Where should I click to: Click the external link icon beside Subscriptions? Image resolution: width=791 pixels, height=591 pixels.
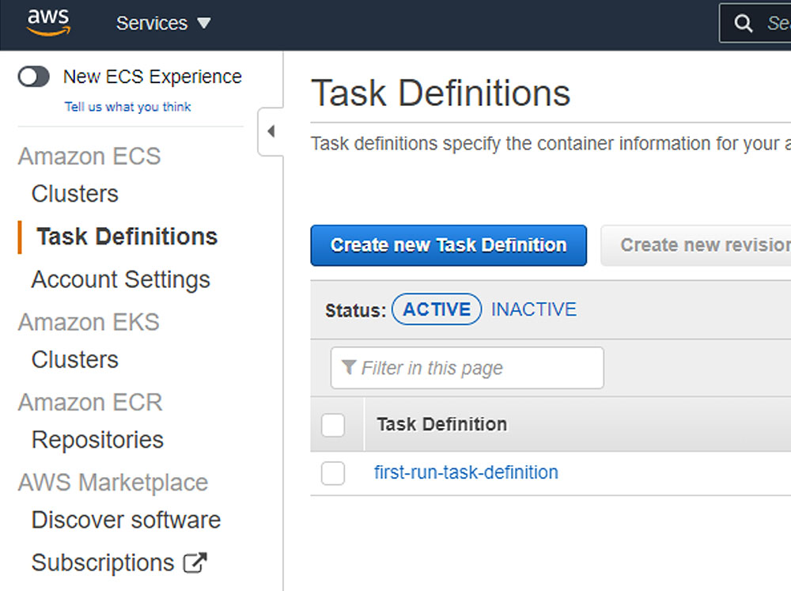[195, 563]
